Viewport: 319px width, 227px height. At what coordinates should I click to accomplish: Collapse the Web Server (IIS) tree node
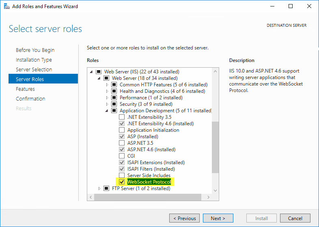pos(91,72)
